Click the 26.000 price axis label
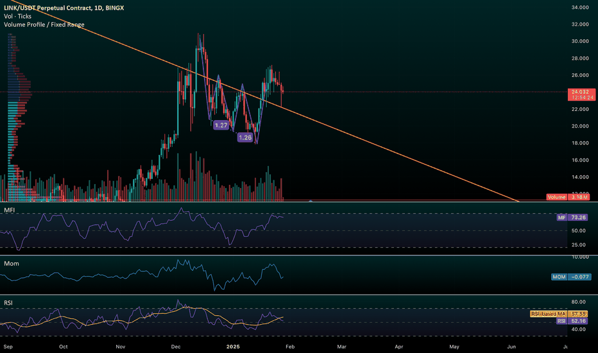The image size is (598, 353). pyautogui.click(x=580, y=75)
